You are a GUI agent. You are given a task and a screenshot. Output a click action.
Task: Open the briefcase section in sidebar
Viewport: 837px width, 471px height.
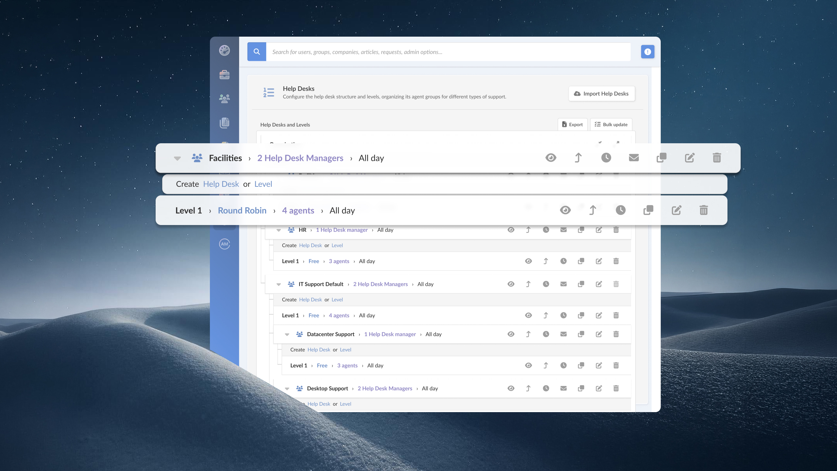coord(224,75)
